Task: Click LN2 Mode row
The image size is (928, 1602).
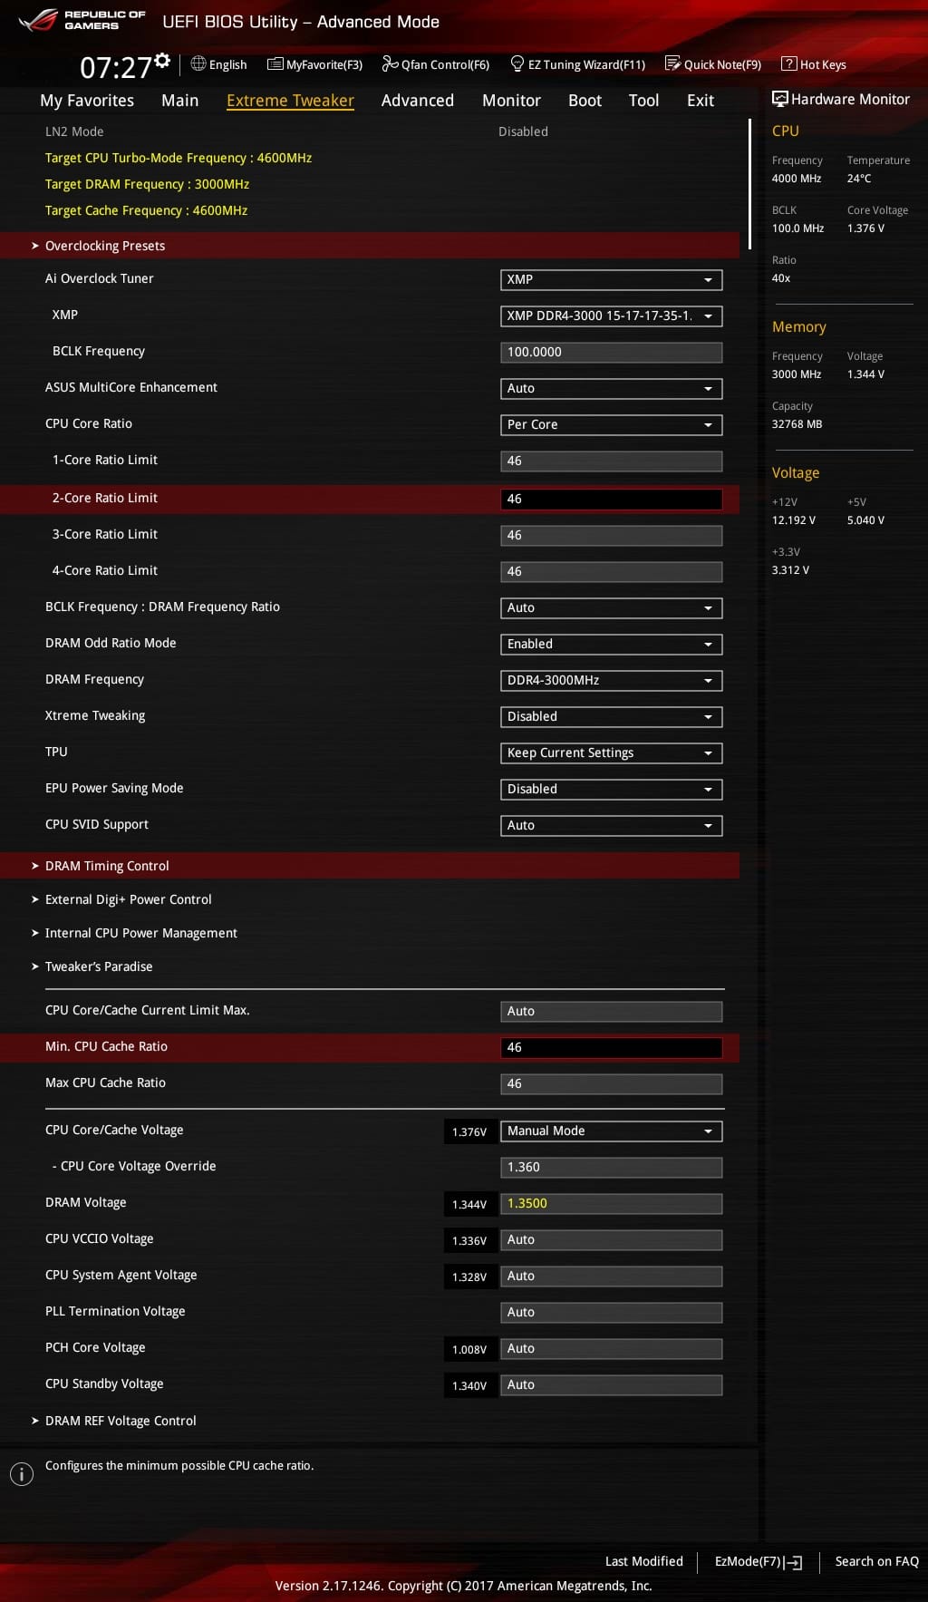Action: tap(370, 131)
